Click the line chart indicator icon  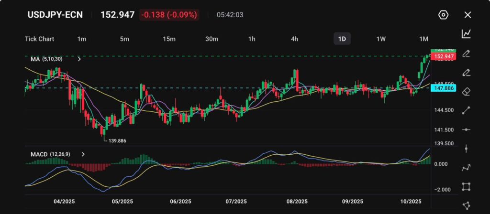[x=466, y=33]
